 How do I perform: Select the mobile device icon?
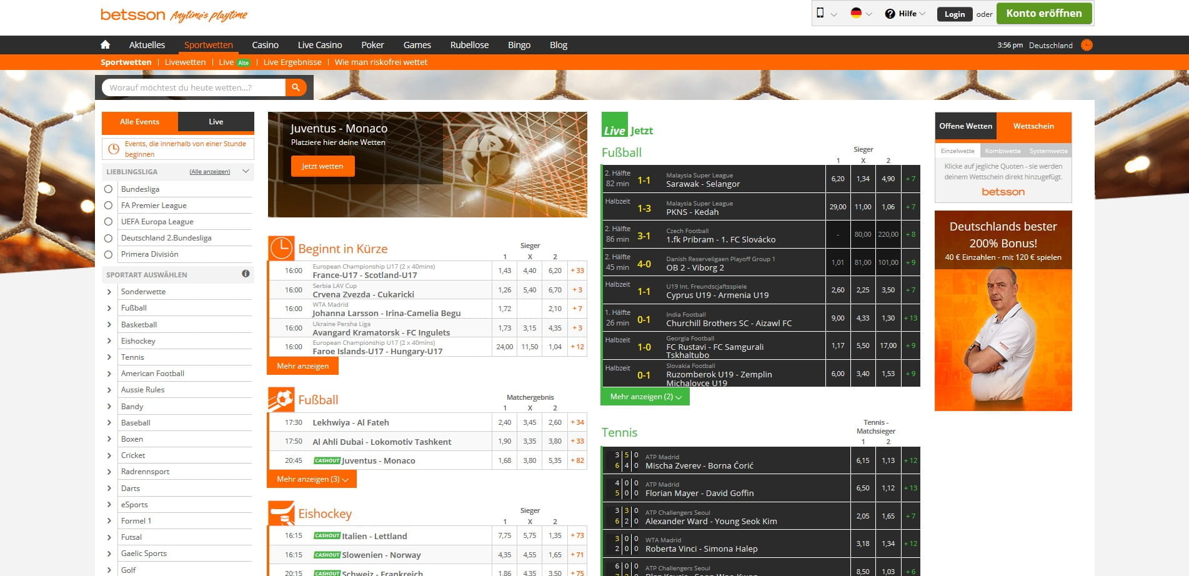pyautogui.click(x=820, y=13)
